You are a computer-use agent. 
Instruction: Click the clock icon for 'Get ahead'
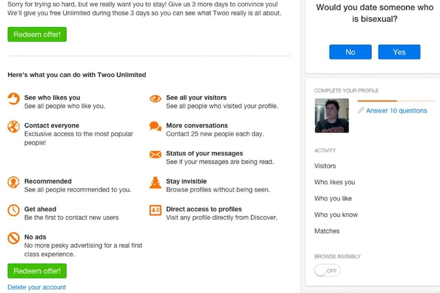coord(13,211)
